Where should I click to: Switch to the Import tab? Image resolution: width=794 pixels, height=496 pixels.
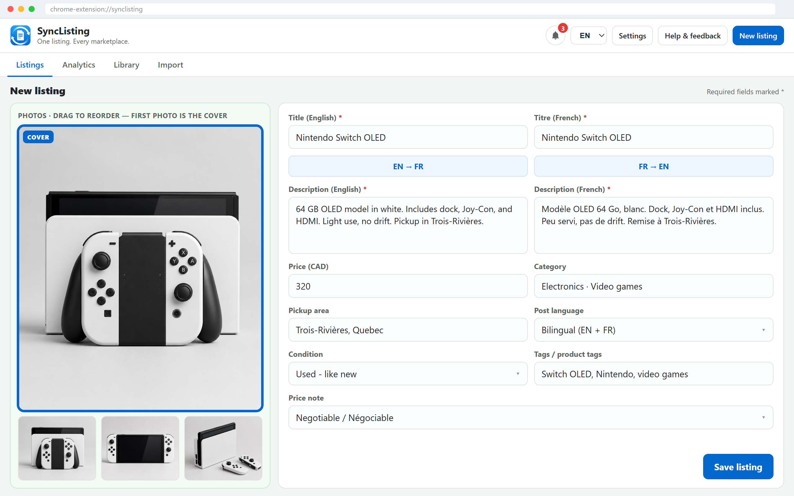(x=170, y=65)
